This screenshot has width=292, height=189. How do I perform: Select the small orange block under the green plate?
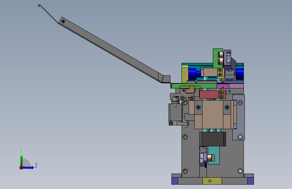point(190,90)
